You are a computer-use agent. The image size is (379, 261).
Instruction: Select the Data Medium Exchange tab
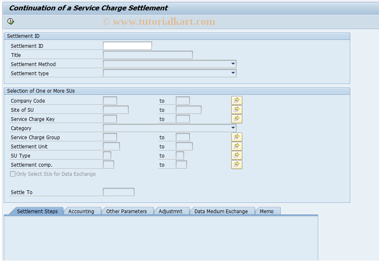click(x=221, y=211)
